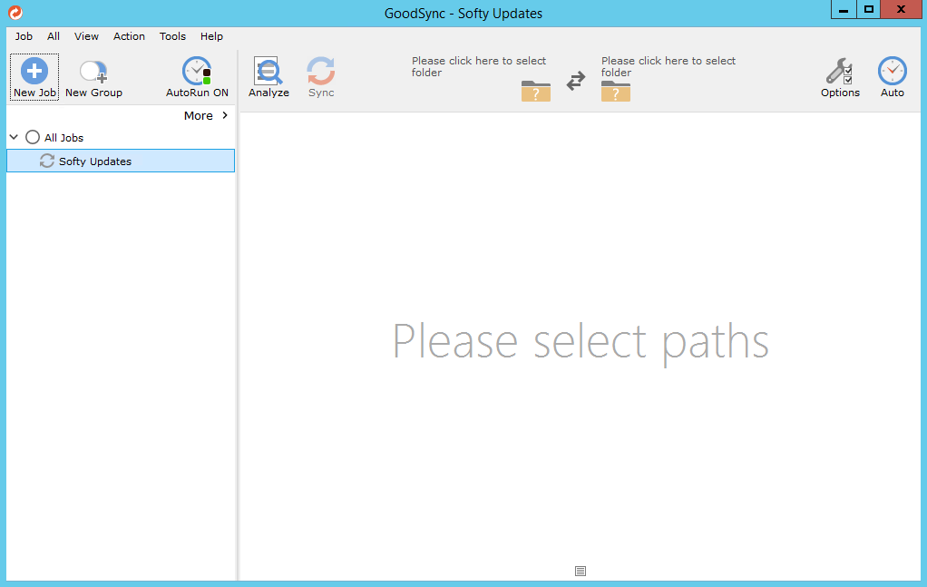Run Analyze on the job

(268, 77)
